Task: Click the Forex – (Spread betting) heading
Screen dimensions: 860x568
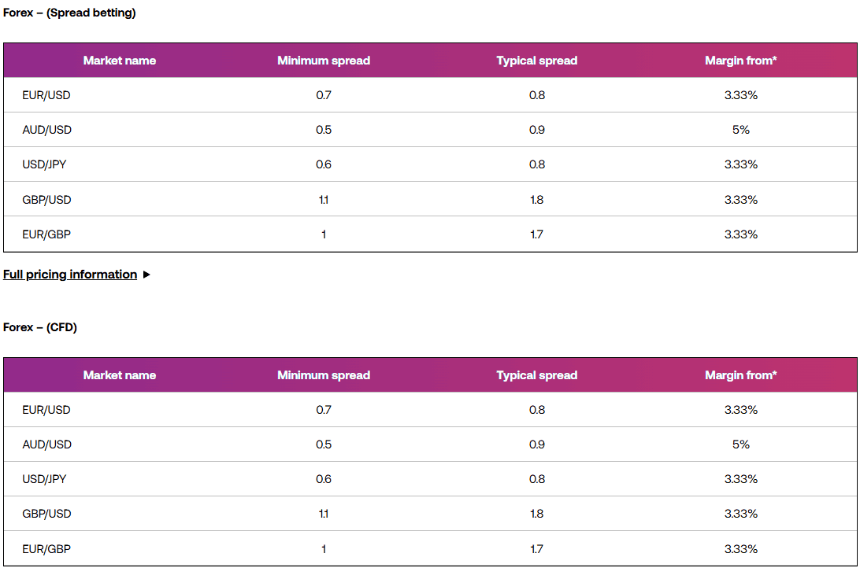Action: [x=69, y=13]
